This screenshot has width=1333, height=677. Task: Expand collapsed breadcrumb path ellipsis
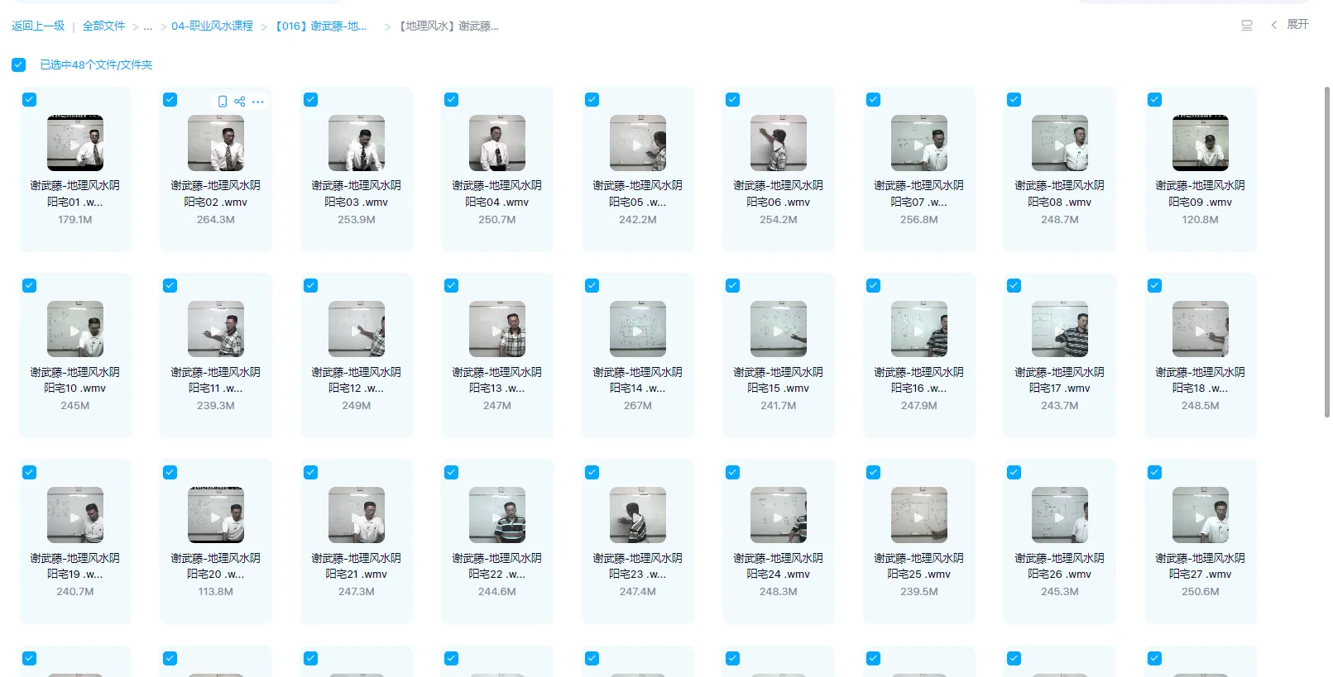pyautogui.click(x=147, y=26)
